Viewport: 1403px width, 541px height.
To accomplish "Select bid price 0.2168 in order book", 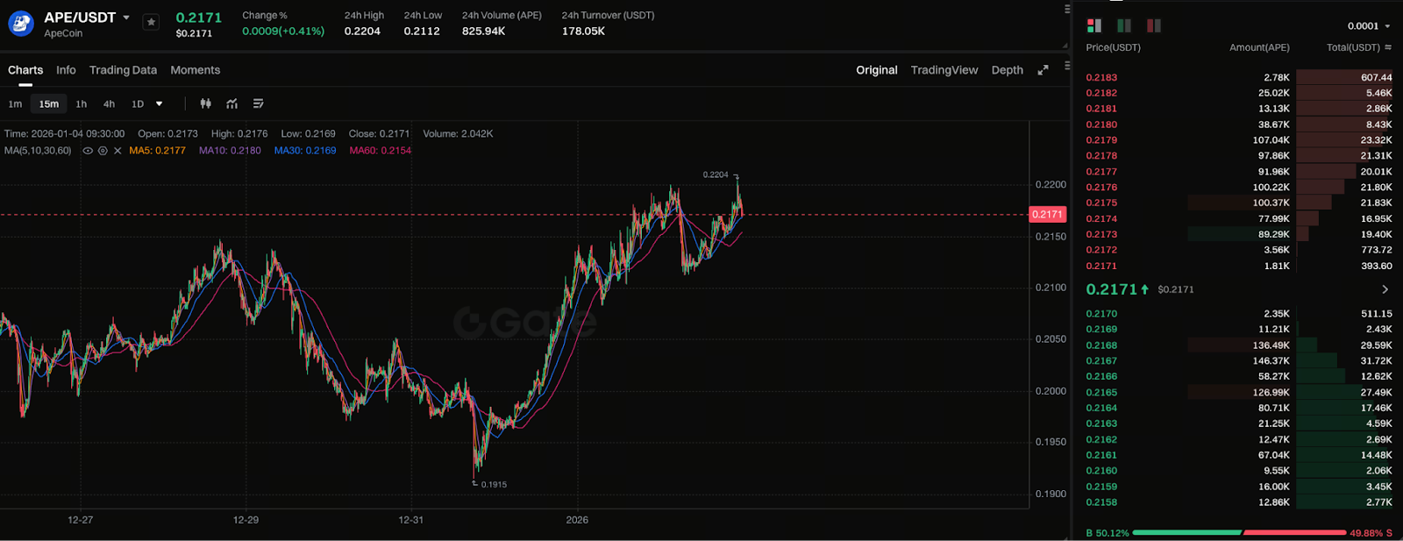I will click(1101, 345).
